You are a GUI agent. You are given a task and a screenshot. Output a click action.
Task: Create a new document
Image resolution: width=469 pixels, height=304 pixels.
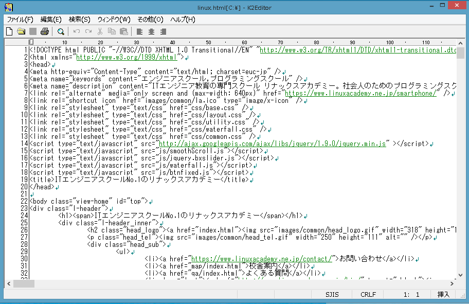click(9, 31)
